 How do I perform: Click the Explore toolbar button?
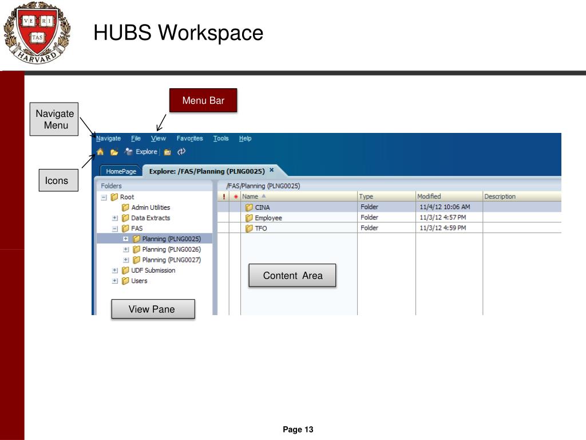141,151
